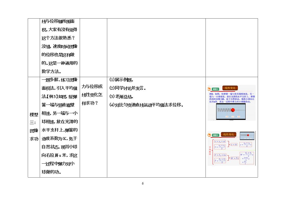
Task: Click the line (2)同学讨论并发言
Action: (x=128, y=88)
